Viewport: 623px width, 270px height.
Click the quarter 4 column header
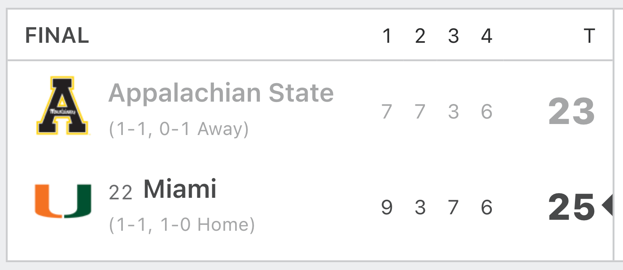(487, 36)
